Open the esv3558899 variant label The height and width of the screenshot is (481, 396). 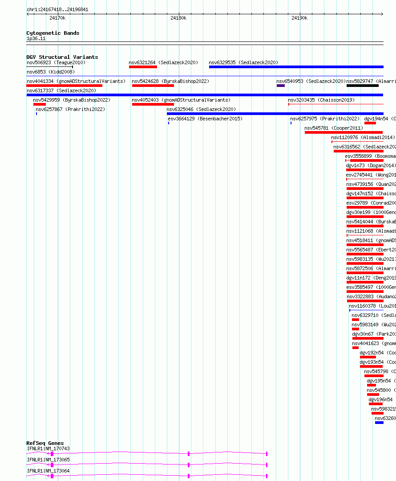tap(370, 156)
